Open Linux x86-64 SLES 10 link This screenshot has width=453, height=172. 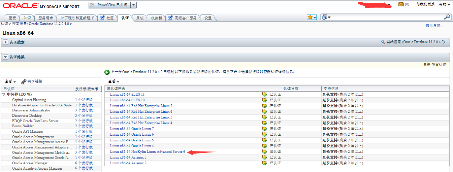click(127, 100)
